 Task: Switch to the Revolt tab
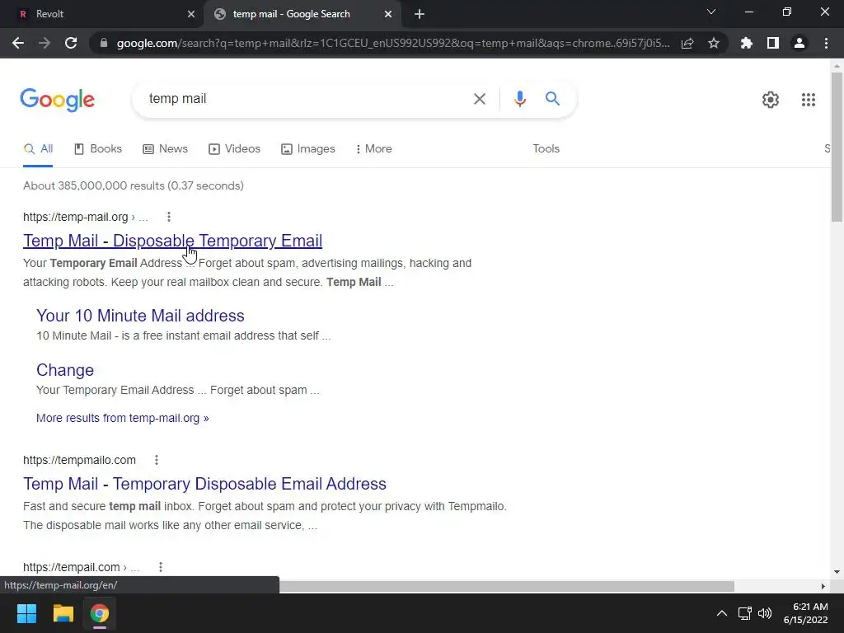tap(102, 14)
